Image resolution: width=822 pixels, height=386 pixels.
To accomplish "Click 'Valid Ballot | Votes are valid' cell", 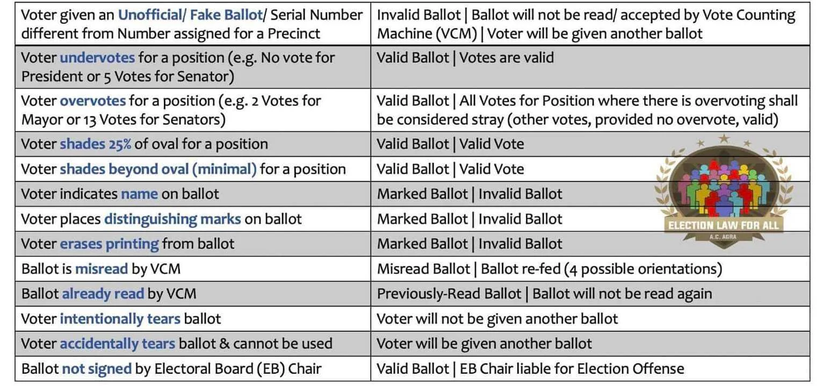I will click(590, 67).
